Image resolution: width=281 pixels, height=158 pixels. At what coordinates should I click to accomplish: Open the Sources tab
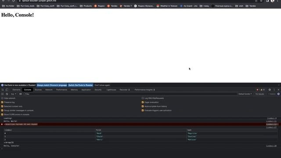tap(38, 90)
